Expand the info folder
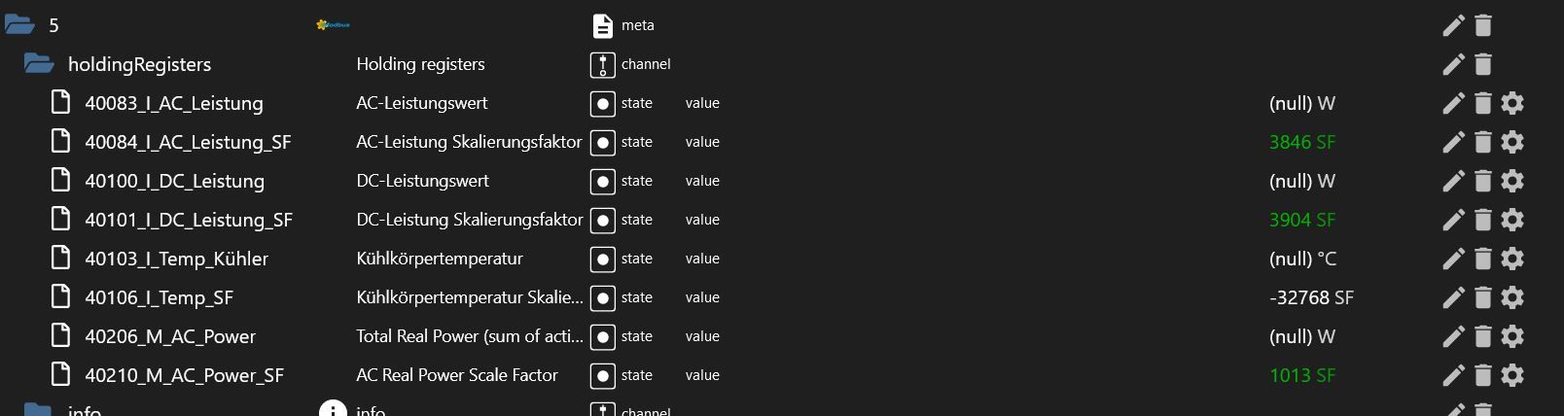 coord(38,408)
